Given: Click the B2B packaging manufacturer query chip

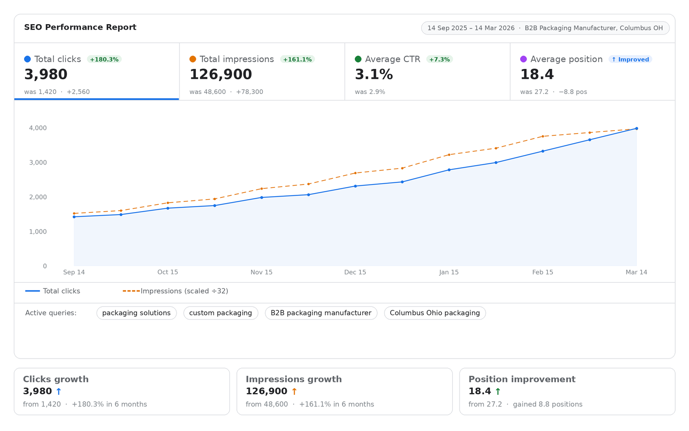Looking at the screenshot, I should tap(320, 313).
